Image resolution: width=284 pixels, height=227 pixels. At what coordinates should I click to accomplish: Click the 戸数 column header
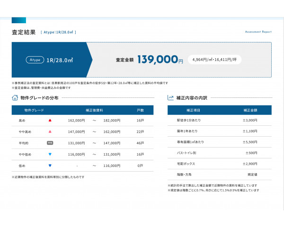(x=140, y=110)
